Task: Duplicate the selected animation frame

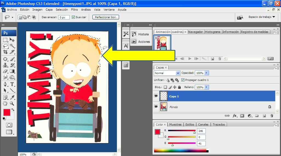Action: pos(212,59)
